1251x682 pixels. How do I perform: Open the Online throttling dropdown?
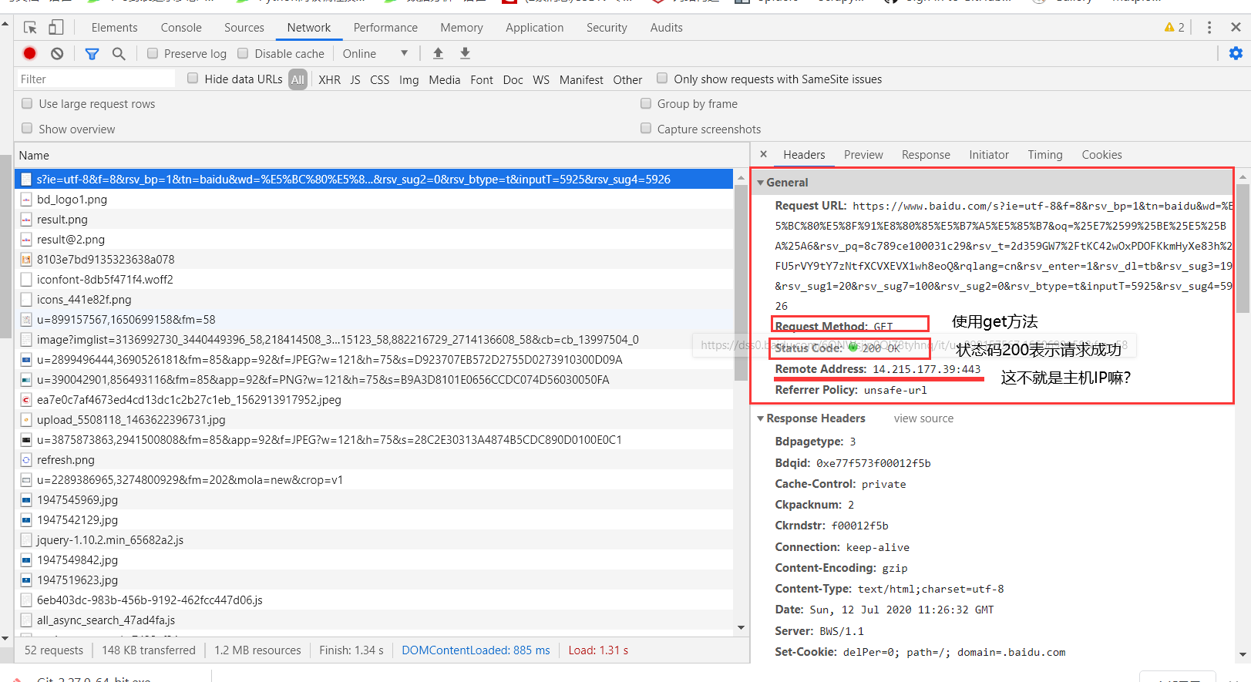375,53
